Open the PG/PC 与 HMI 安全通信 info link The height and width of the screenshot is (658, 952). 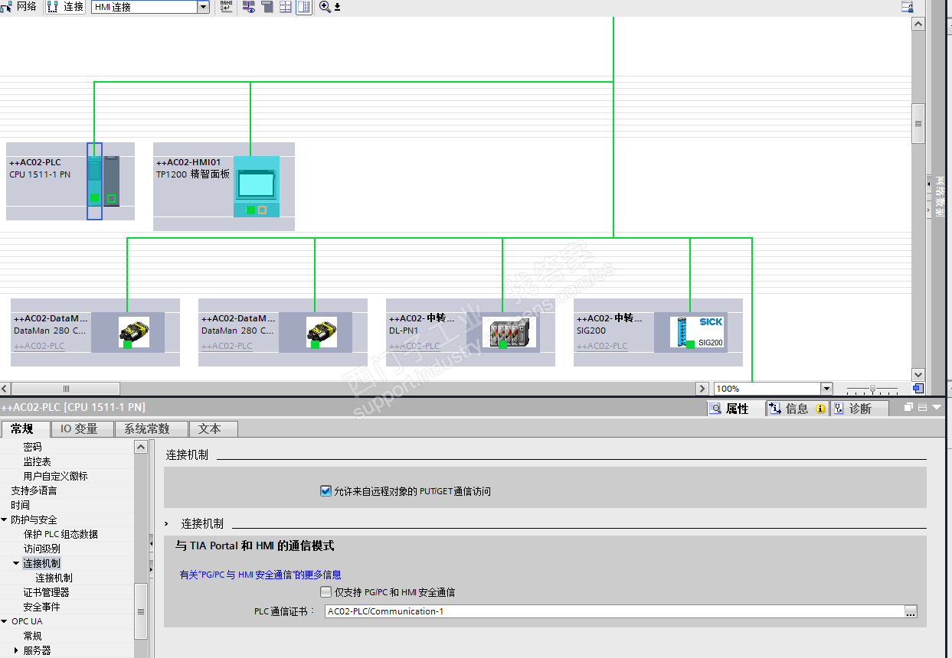click(x=260, y=575)
